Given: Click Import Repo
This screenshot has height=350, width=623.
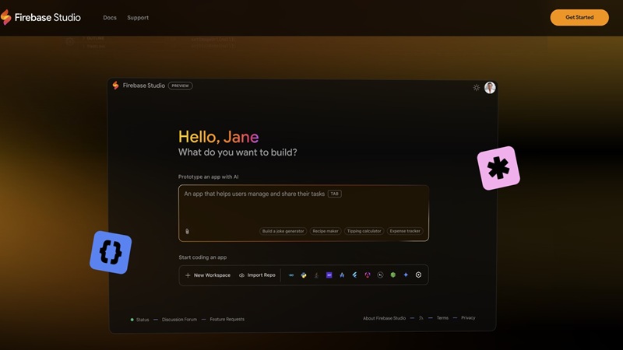Looking at the screenshot, I should [257, 275].
